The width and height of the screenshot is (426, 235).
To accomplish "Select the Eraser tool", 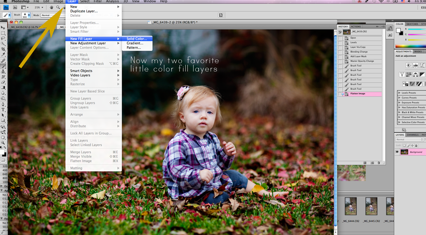I will pos(3,82).
